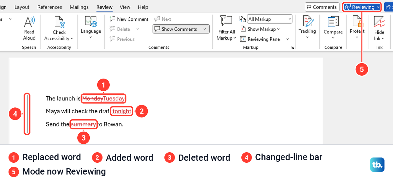Expand the Language dropdown arrow
This screenshot has height=185, width=393.
click(x=91, y=37)
